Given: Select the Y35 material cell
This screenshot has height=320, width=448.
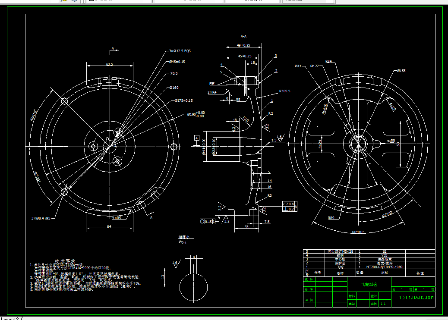Looking at the screenshot, I should click(x=384, y=255).
